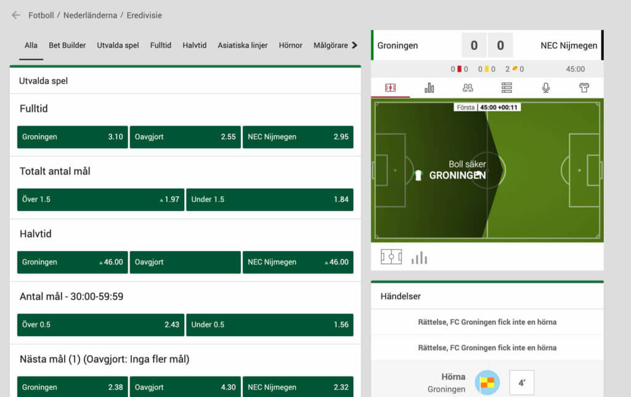631x397 pixels.
Task: Bet on Groningen next goal at 2.38
Action: click(x=73, y=387)
